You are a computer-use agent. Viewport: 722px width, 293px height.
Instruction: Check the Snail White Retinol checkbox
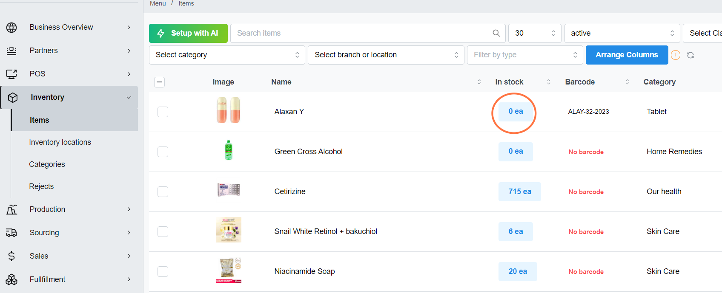pyautogui.click(x=163, y=231)
